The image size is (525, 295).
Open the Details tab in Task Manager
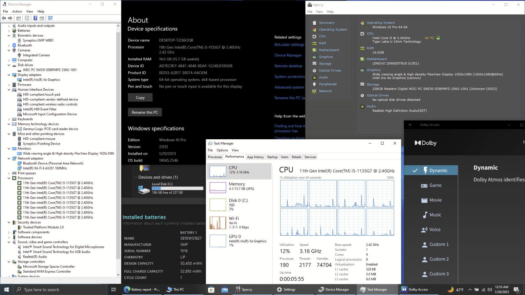click(296, 157)
